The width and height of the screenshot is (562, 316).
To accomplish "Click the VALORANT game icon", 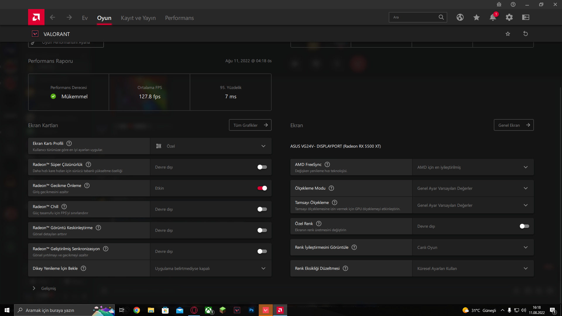I will point(35,34).
